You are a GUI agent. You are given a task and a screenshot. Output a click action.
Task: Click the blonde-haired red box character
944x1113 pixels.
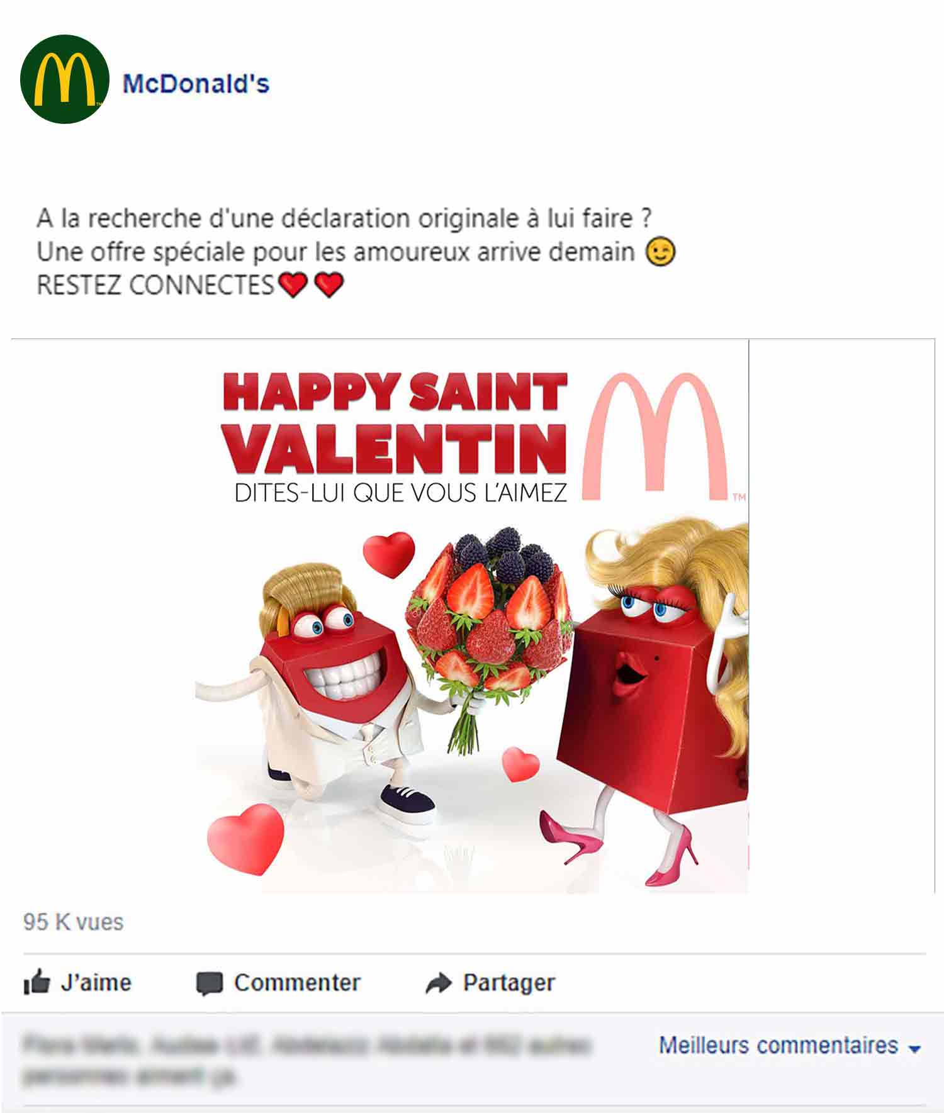[655, 698]
